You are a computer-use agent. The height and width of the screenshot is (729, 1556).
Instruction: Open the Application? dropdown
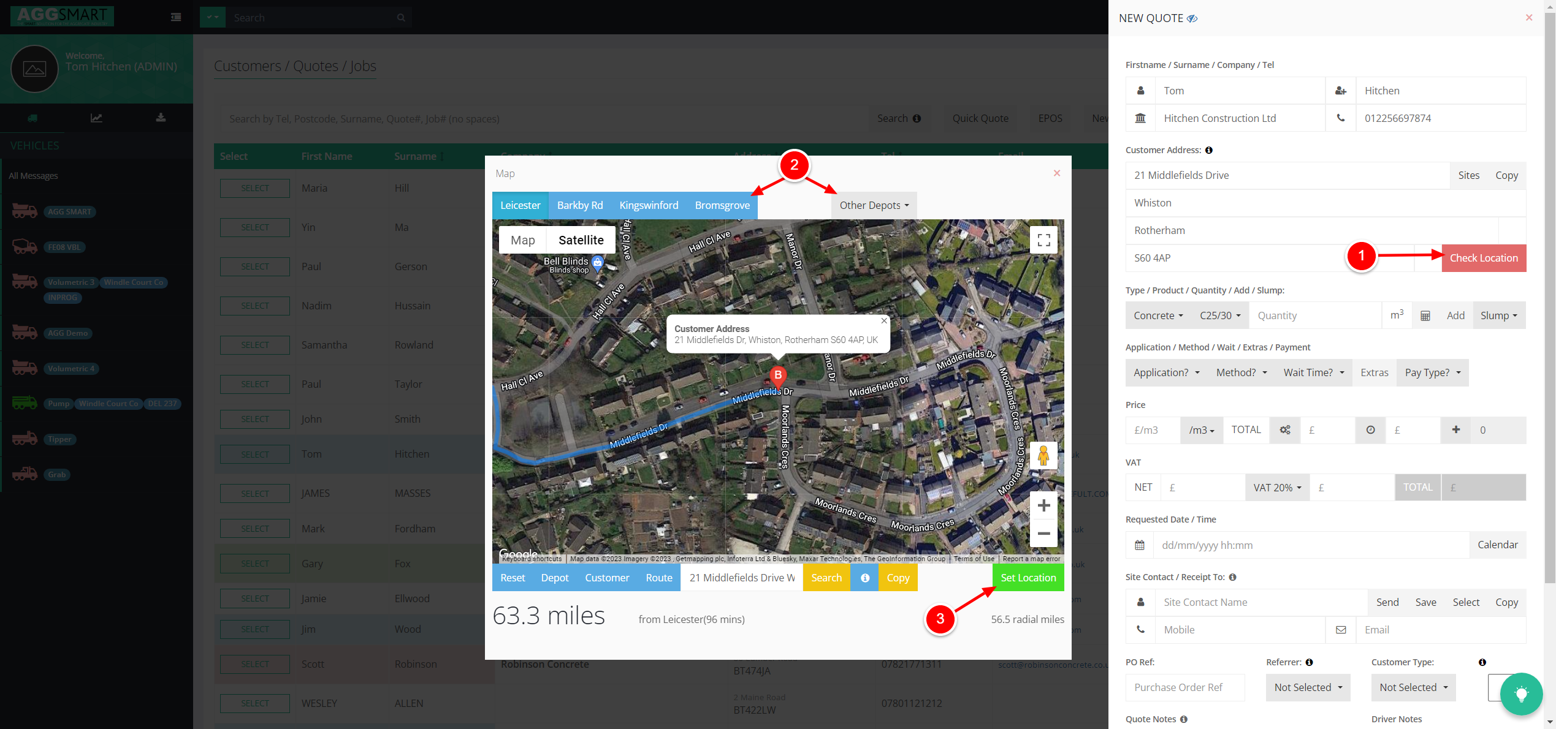[1167, 372]
